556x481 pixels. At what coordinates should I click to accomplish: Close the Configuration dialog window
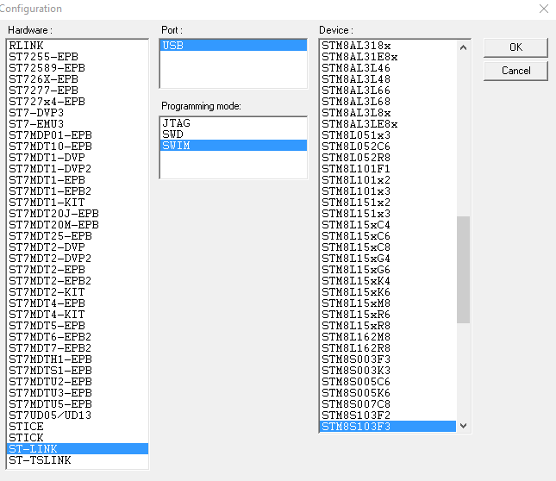click(x=544, y=9)
